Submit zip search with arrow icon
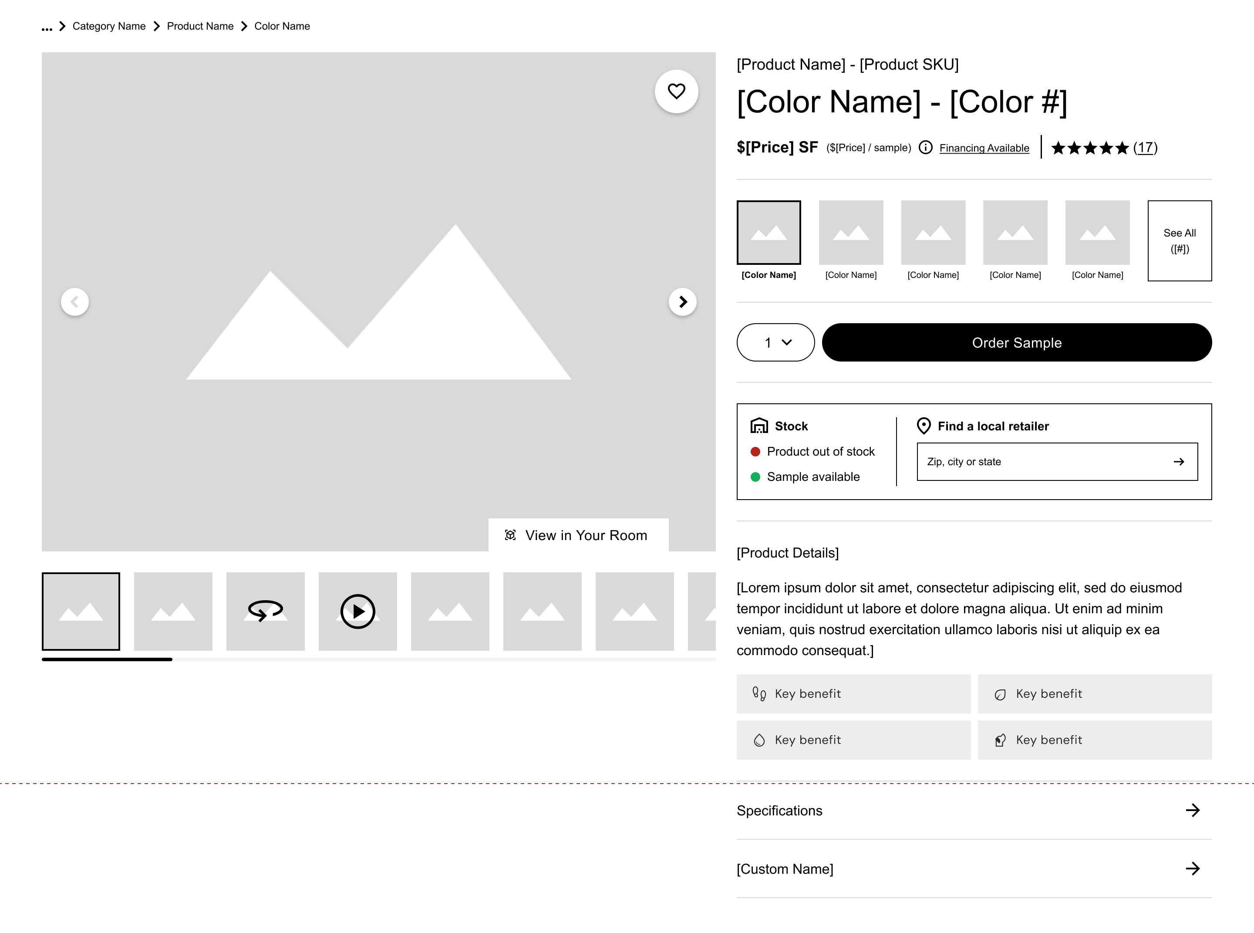The height and width of the screenshot is (933, 1254). (x=1178, y=461)
